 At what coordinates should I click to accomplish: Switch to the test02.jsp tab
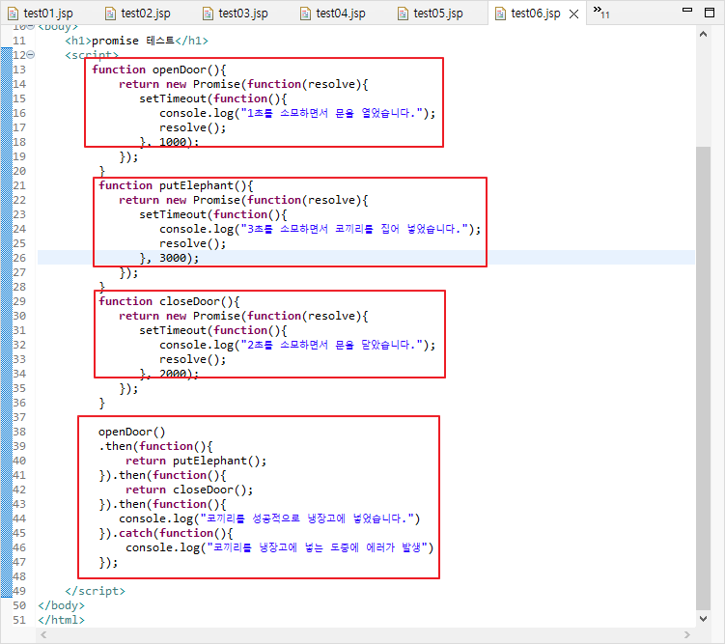pyautogui.click(x=138, y=14)
